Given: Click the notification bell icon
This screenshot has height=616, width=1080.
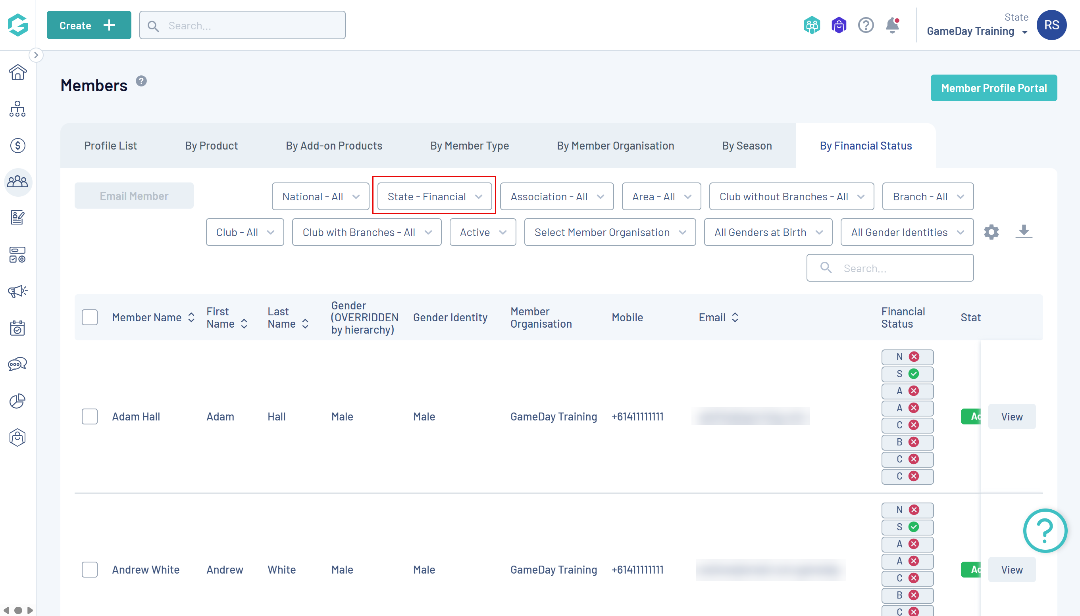Looking at the screenshot, I should [892, 25].
